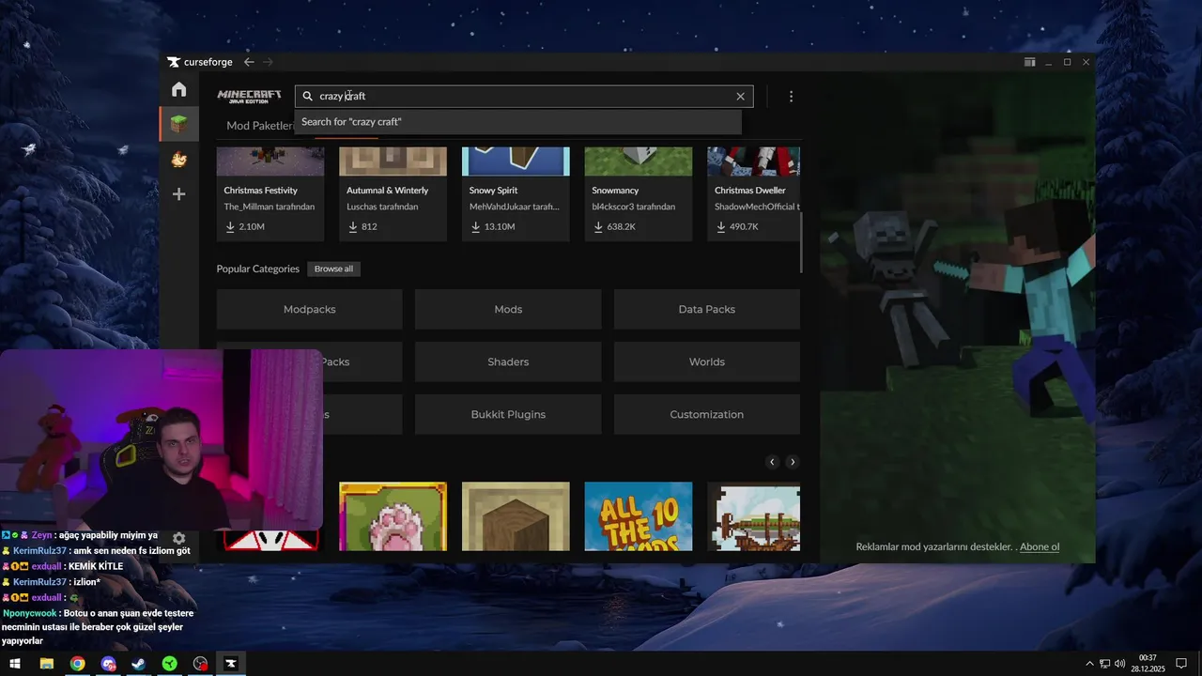Launch Google Chrome from the taskbar
Screen dimensions: 1202x676
point(77,664)
